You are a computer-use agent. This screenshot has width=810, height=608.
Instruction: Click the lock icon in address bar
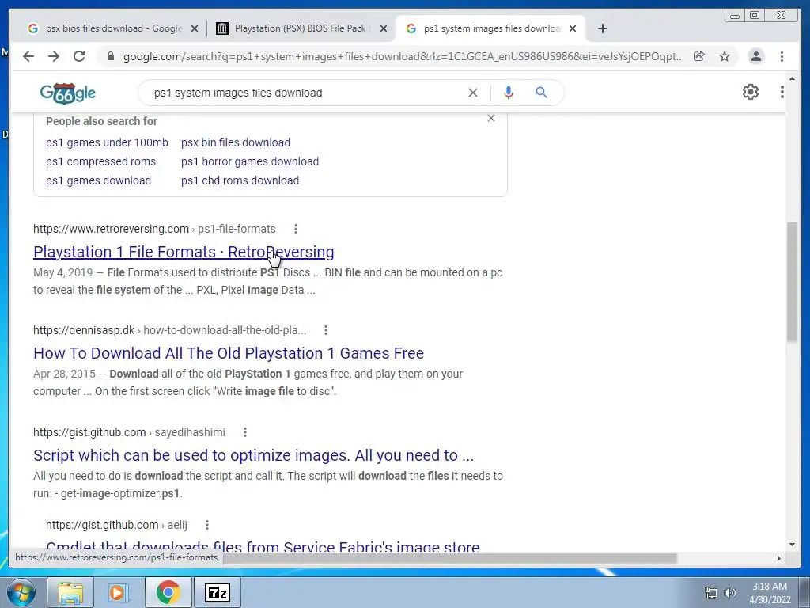click(x=110, y=56)
